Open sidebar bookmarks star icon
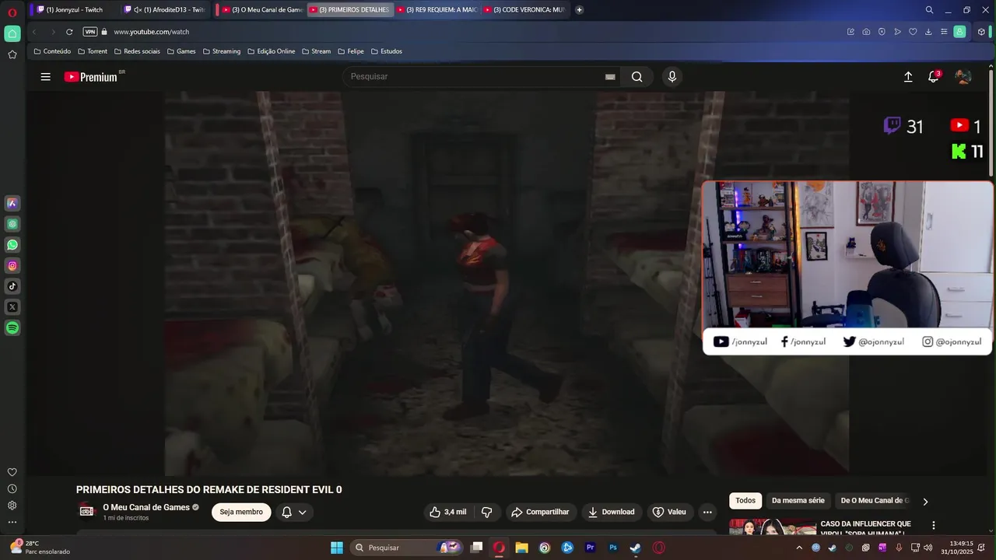This screenshot has height=560, width=996. [x=12, y=54]
